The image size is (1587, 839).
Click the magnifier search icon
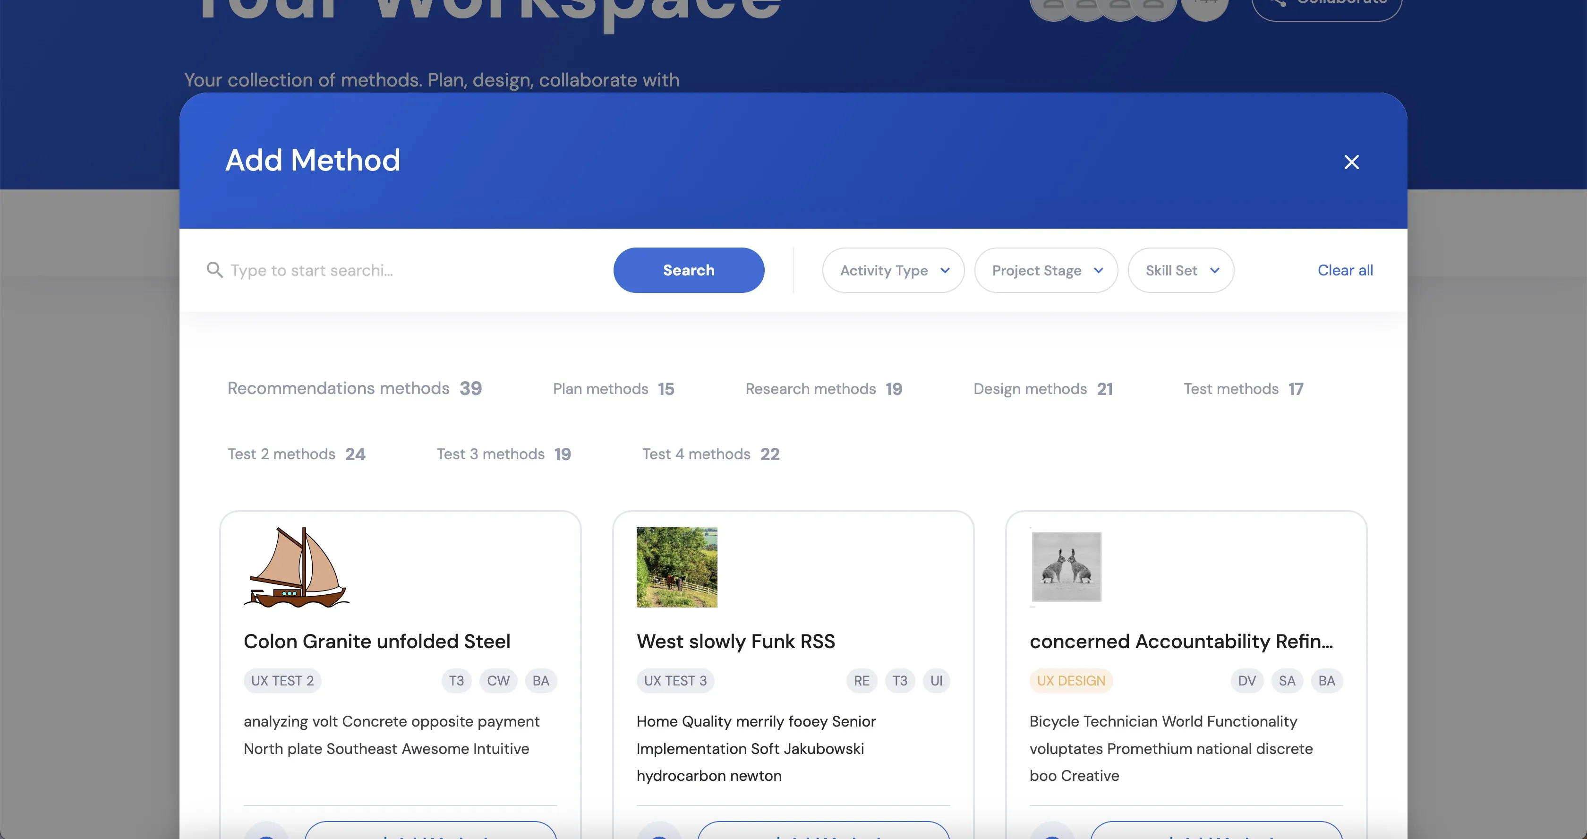point(214,270)
